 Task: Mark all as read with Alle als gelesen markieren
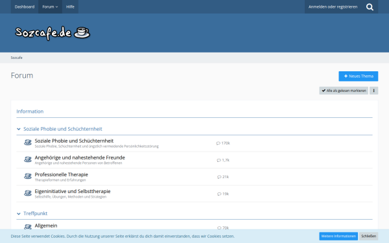pyautogui.click(x=344, y=91)
